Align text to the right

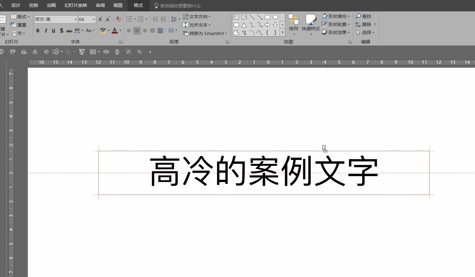pyautogui.click(x=145, y=31)
